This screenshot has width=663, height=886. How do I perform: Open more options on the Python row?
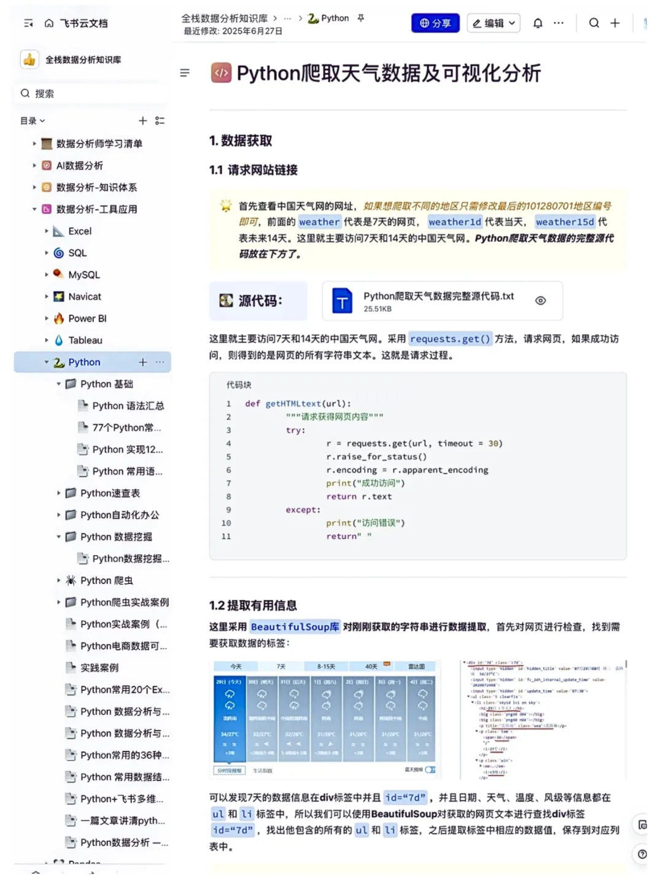coord(160,362)
